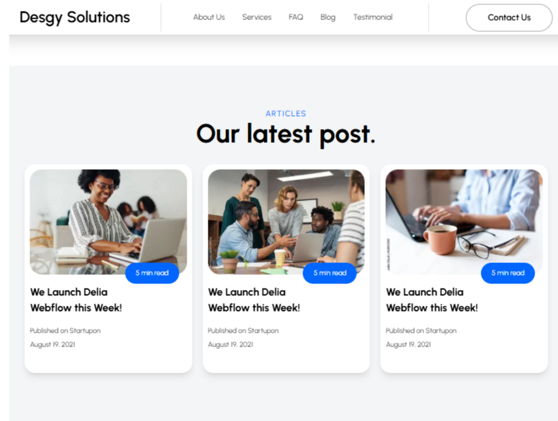Click third card's 5 min read badge
This screenshot has height=421, width=558.
click(x=508, y=273)
